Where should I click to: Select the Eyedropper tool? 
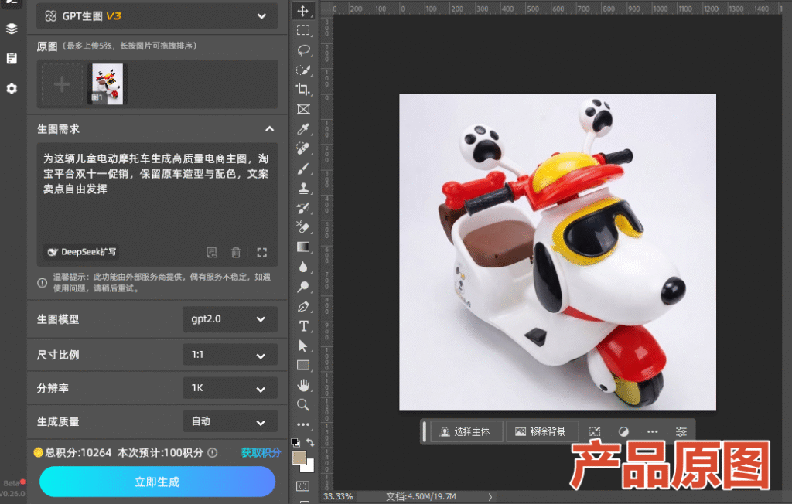303,129
